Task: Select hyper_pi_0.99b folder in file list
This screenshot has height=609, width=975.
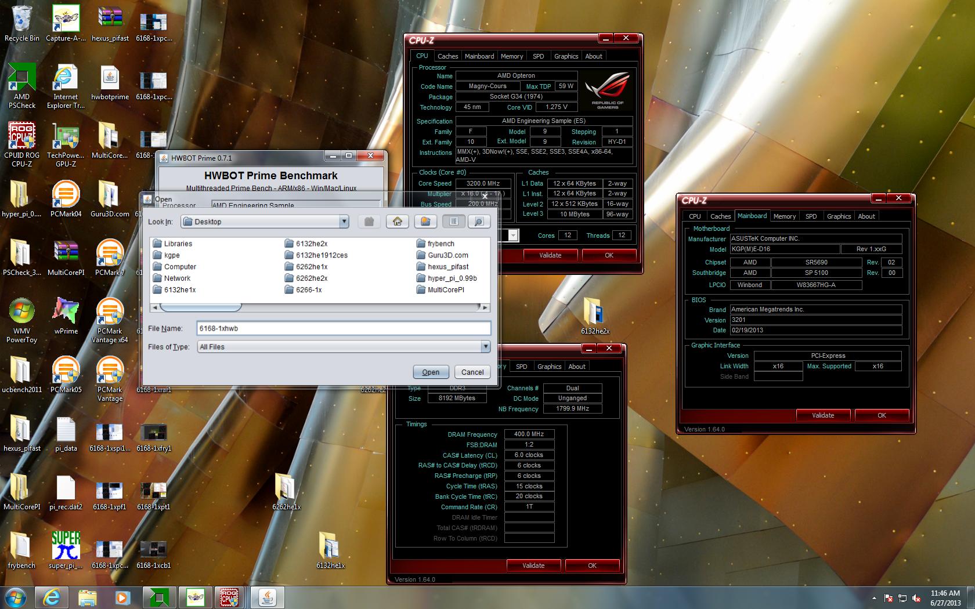Action: (447, 278)
